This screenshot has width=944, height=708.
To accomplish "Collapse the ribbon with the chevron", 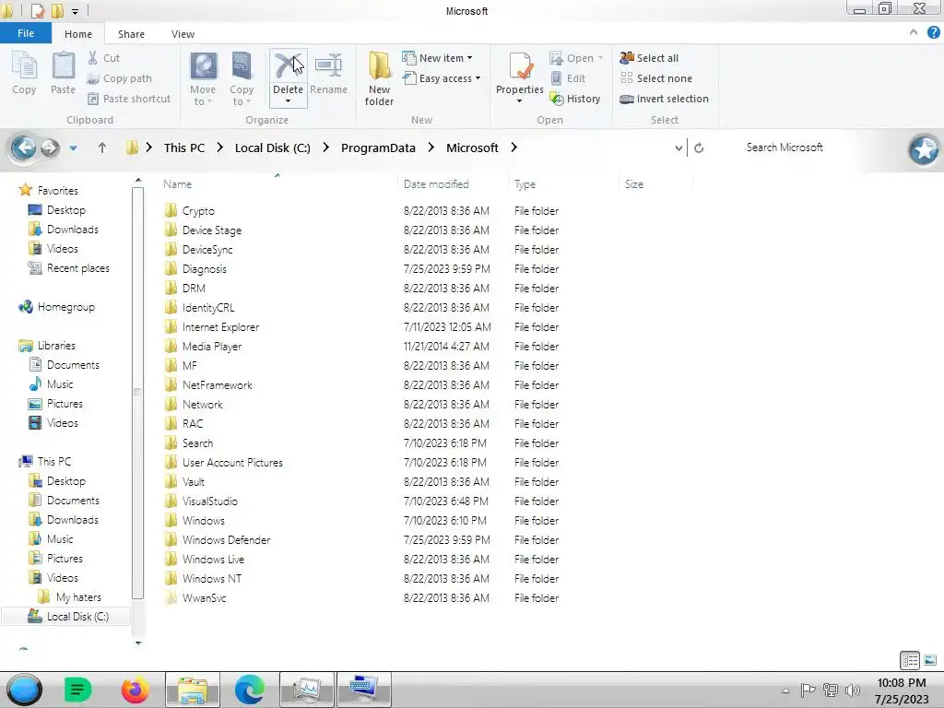I will tap(914, 32).
